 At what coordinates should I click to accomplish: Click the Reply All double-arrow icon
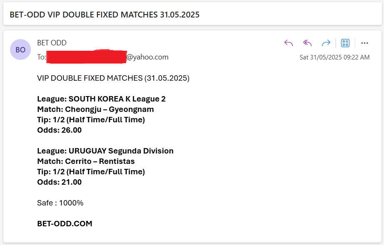[x=307, y=43]
